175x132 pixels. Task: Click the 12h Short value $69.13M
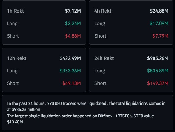pyautogui.click(x=71, y=83)
